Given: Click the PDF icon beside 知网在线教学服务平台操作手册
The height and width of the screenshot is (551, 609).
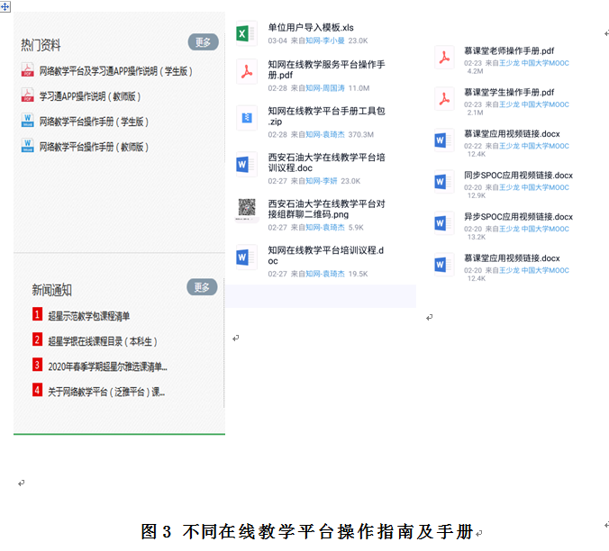Looking at the screenshot, I should [245, 71].
